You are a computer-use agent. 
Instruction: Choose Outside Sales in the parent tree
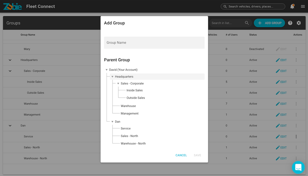[x=136, y=98]
